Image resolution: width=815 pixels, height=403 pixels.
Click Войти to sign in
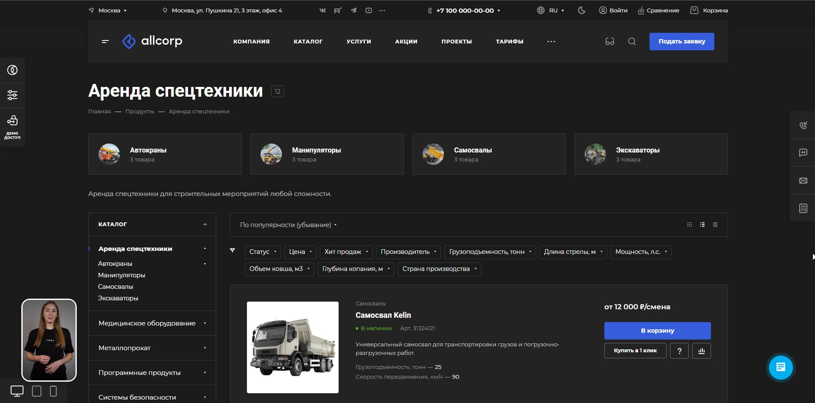[613, 10]
